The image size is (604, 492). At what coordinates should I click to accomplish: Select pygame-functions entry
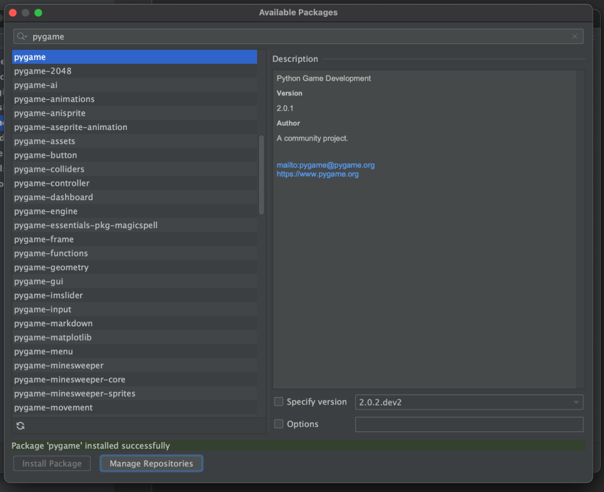click(134, 253)
